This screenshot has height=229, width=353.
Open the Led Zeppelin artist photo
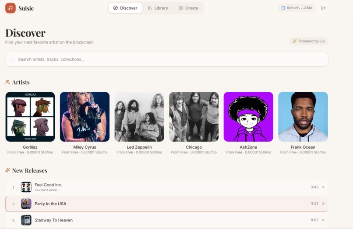pos(139,117)
